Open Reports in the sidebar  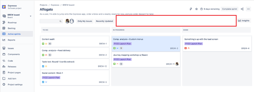tap(11, 40)
